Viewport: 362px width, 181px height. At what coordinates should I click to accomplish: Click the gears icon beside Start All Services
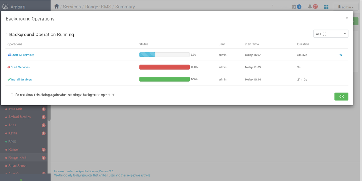tap(9, 55)
